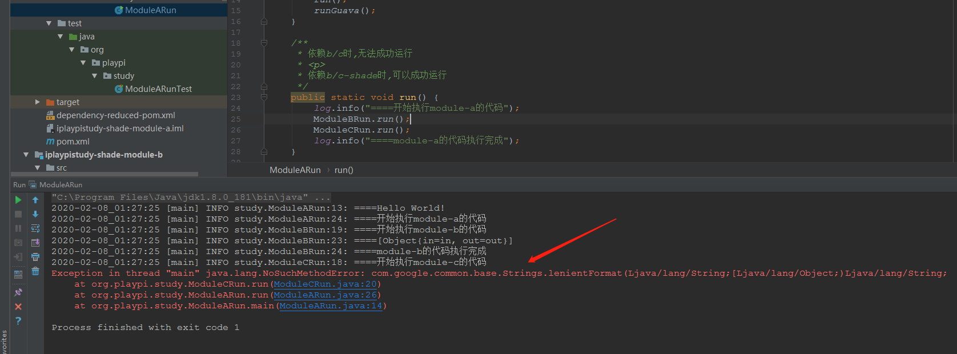Click the Run tool window label
This screenshot has width=957, height=354.
click(19, 184)
